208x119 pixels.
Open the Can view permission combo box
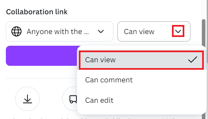(x=154, y=31)
